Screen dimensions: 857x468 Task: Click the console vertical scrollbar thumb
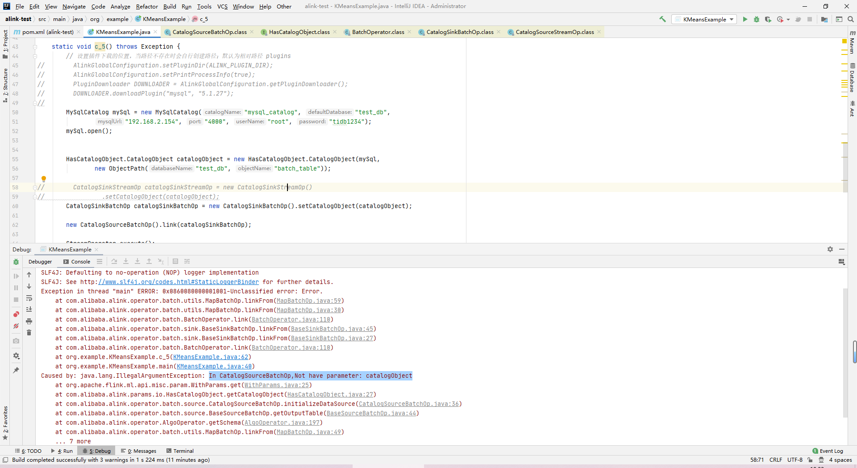click(845, 353)
